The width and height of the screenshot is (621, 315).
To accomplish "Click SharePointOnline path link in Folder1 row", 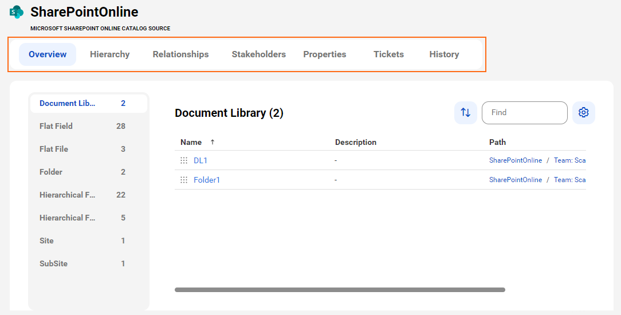I will tap(515, 180).
